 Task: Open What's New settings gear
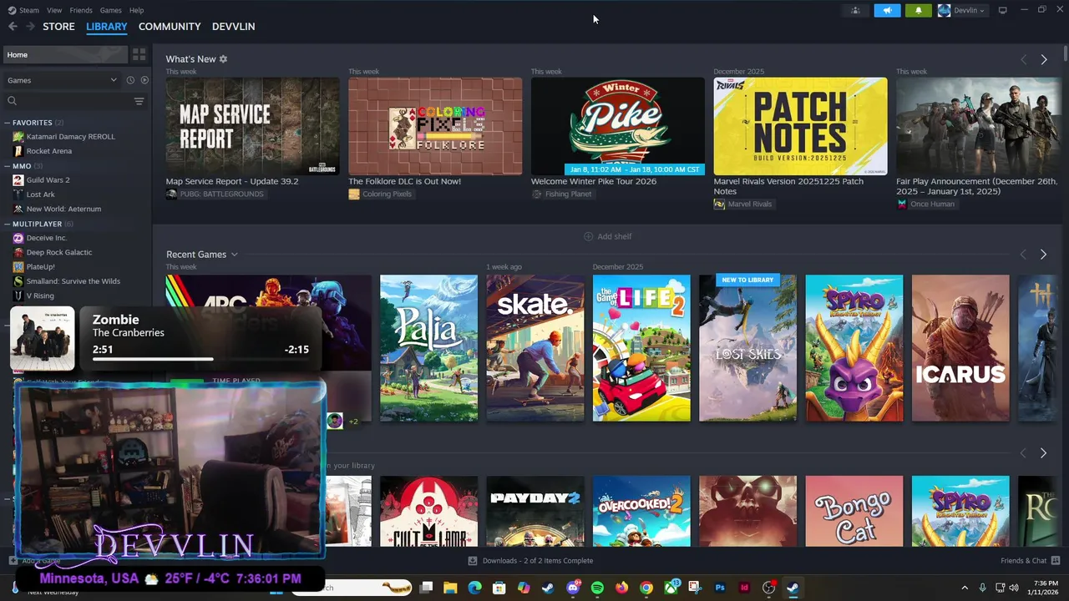pyautogui.click(x=223, y=59)
